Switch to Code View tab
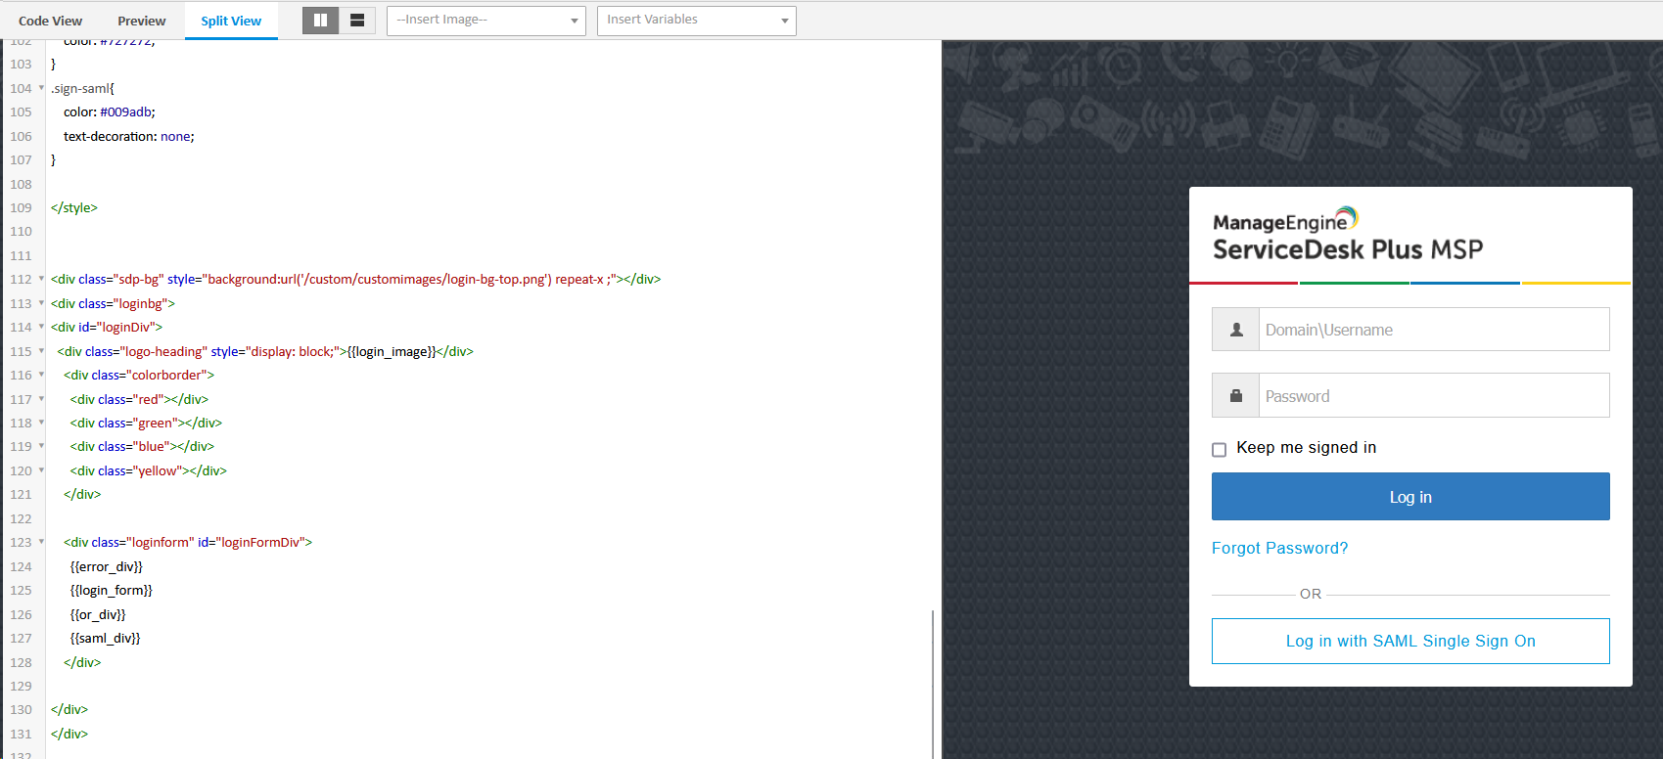 (50, 21)
